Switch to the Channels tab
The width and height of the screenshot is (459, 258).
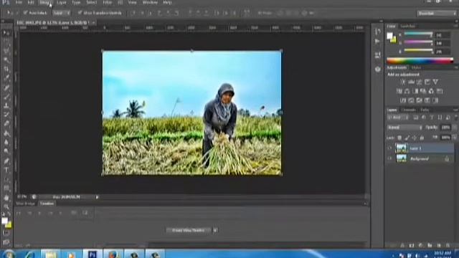tap(408, 110)
